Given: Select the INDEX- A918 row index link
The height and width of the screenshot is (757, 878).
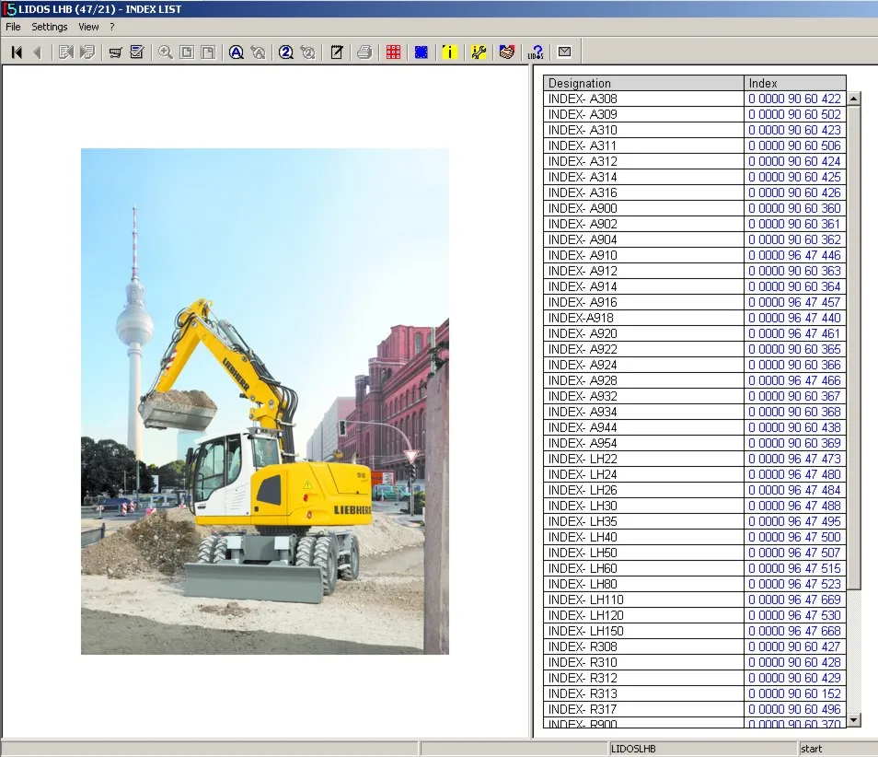Looking at the screenshot, I should coord(794,318).
